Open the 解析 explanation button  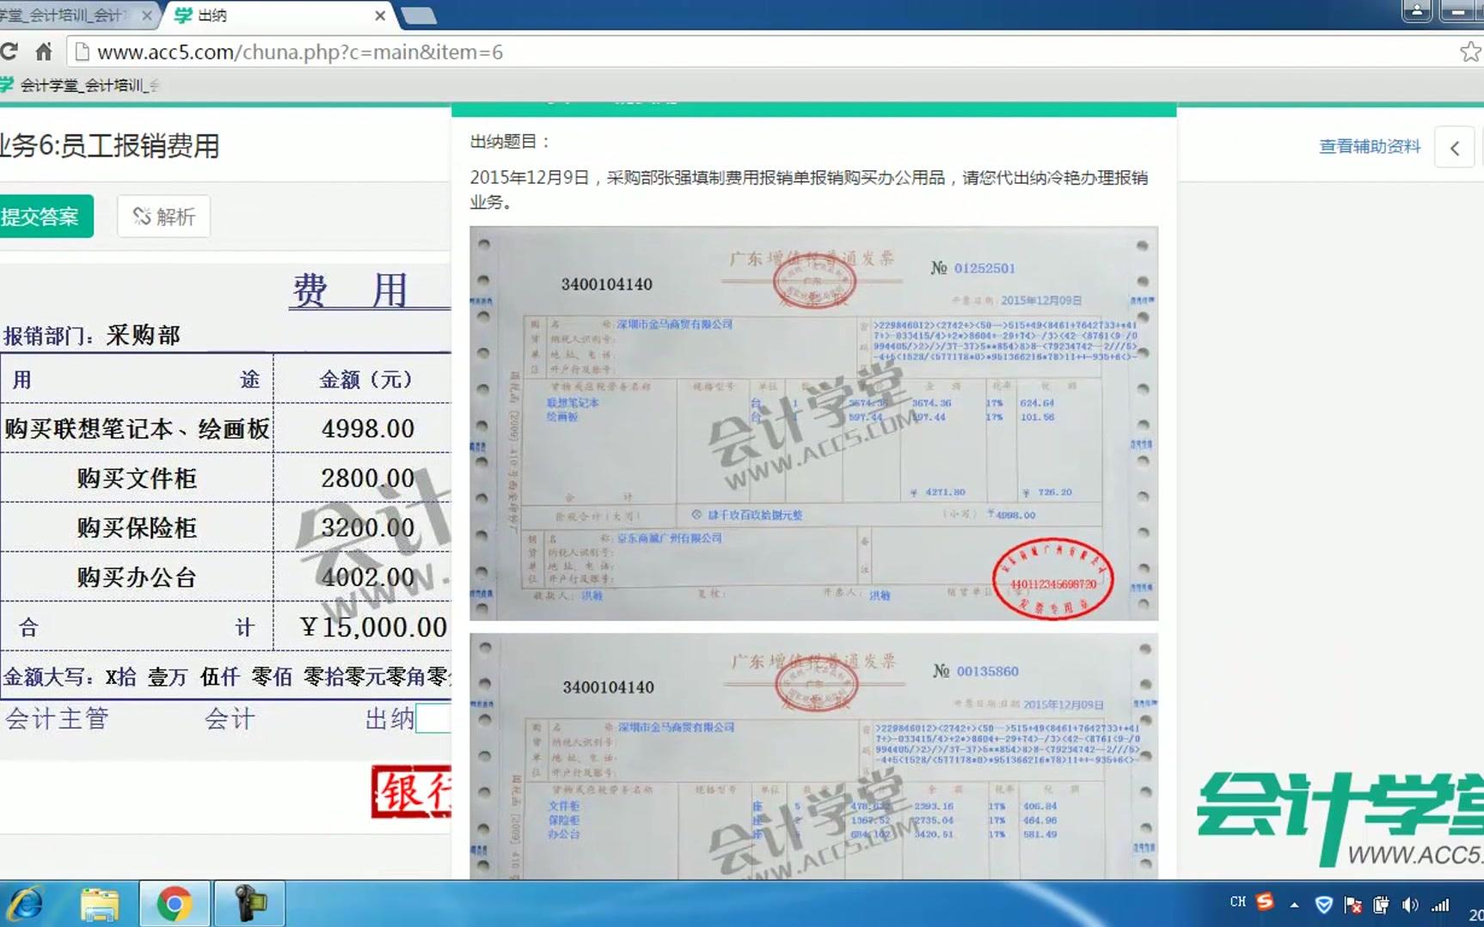pyautogui.click(x=164, y=217)
